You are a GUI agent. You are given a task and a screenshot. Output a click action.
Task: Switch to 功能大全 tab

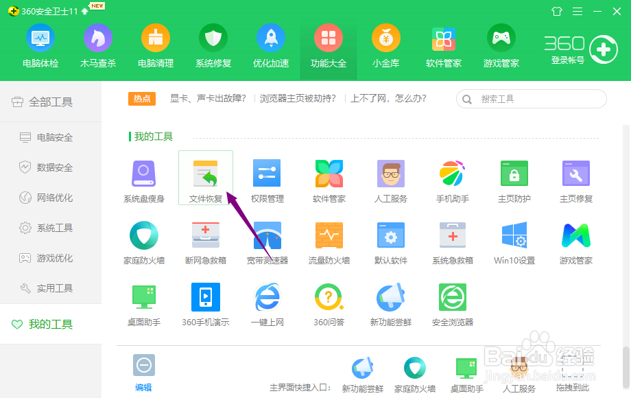point(329,49)
